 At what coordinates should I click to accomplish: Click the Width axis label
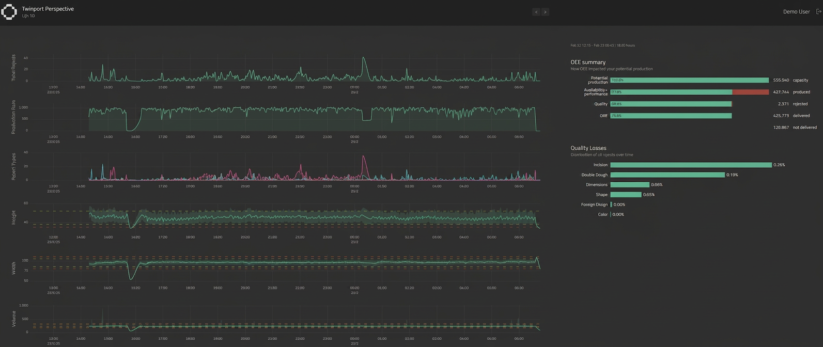click(x=13, y=268)
